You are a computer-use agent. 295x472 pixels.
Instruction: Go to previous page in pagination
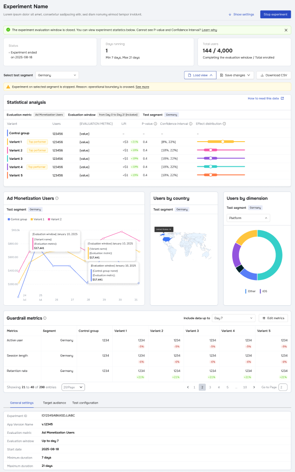[x=188, y=387]
